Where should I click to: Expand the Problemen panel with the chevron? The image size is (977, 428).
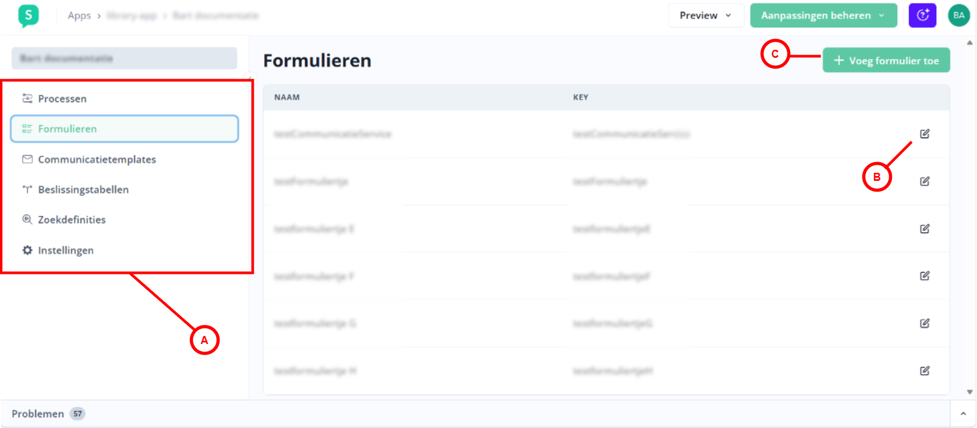[963, 414]
